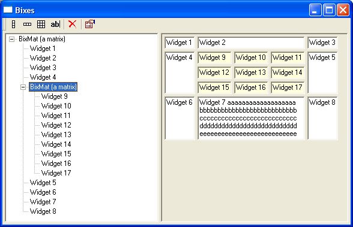Select the matrix grid toolbar icon
Viewport: 353px width, 227px height.
click(41, 24)
